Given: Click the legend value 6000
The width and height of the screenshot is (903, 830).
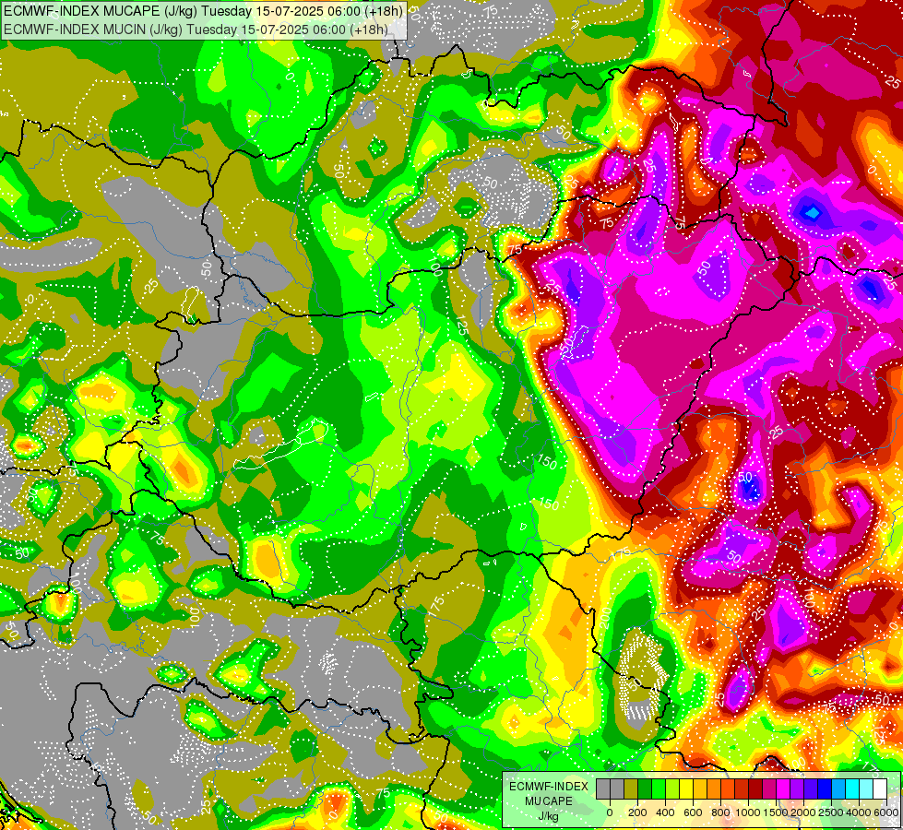Looking at the screenshot, I should [x=885, y=812].
